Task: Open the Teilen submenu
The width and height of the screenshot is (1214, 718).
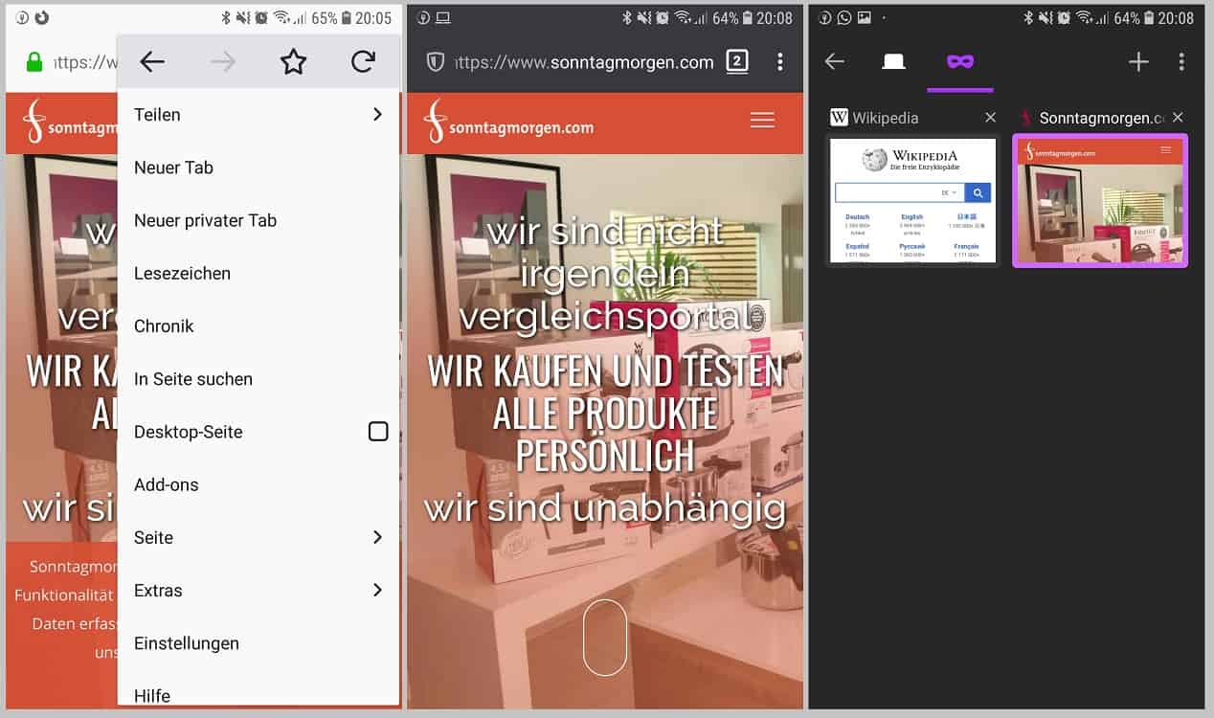Action: coord(259,115)
